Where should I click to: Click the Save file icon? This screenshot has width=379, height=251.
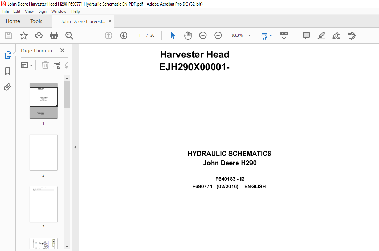coord(9,35)
